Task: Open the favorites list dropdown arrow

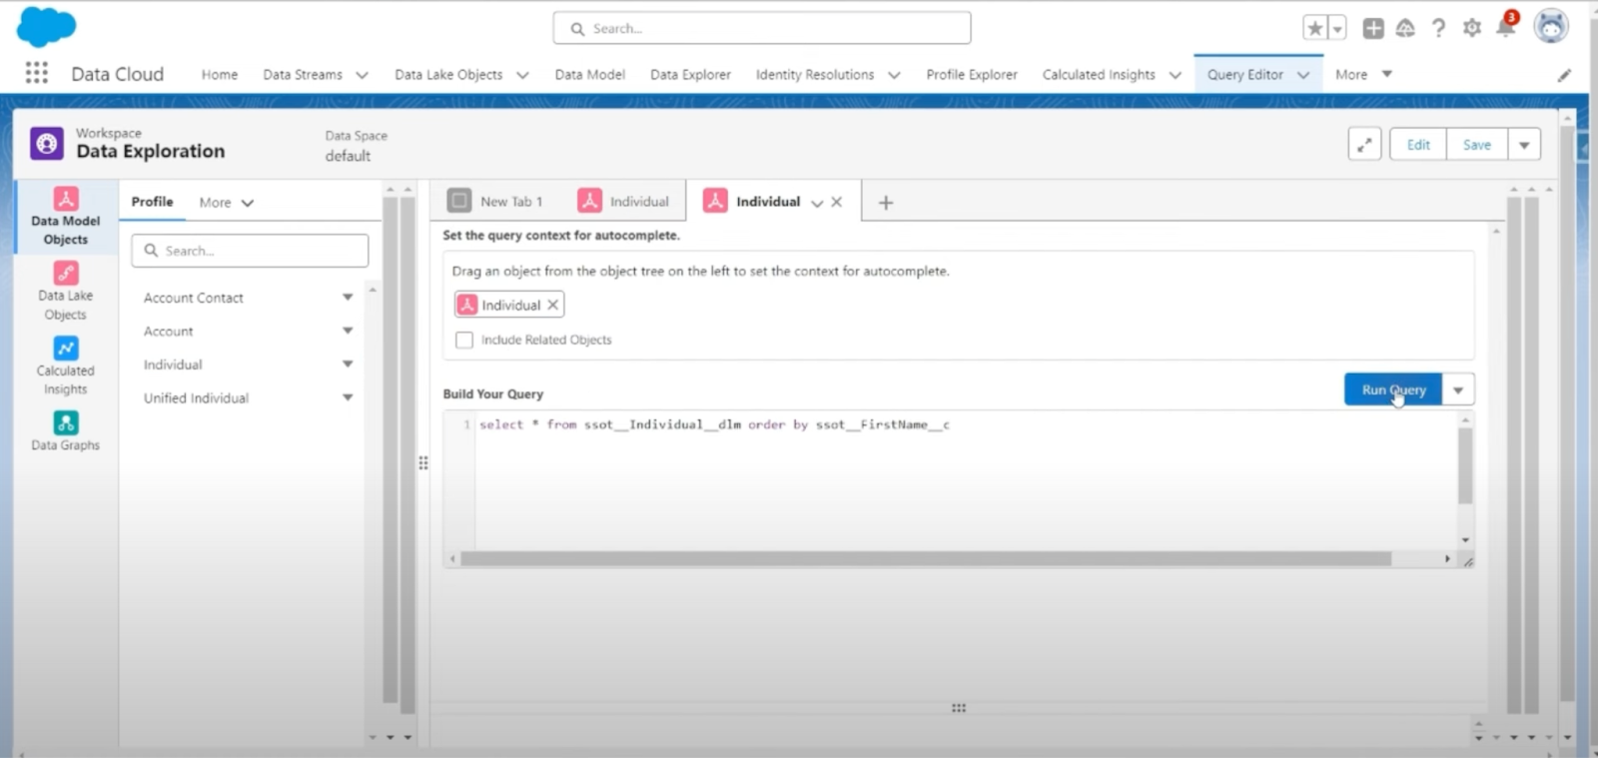Action: pyautogui.click(x=1337, y=28)
